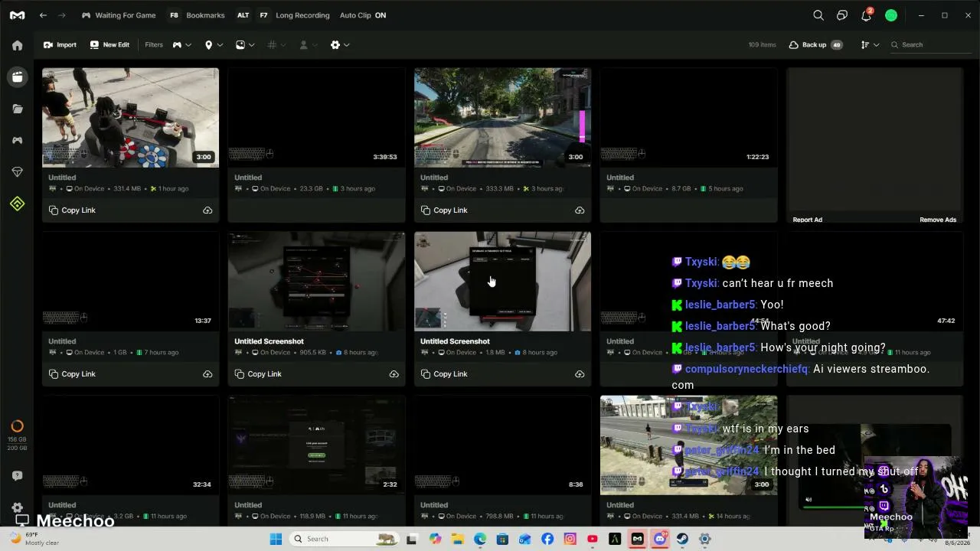Copy Link for the 331.4 MB 1 hour ago clip

(x=72, y=210)
